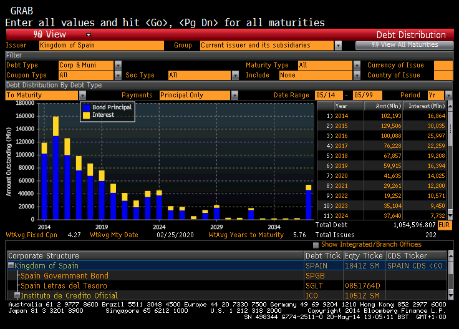
Task: Select the 2020 maturity row
Action: pyautogui.click(x=382, y=176)
